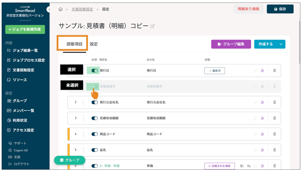Open グループ in the sidebar settings
This screenshot has width=302, height=172.
pyautogui.click(x=17, y=100)
